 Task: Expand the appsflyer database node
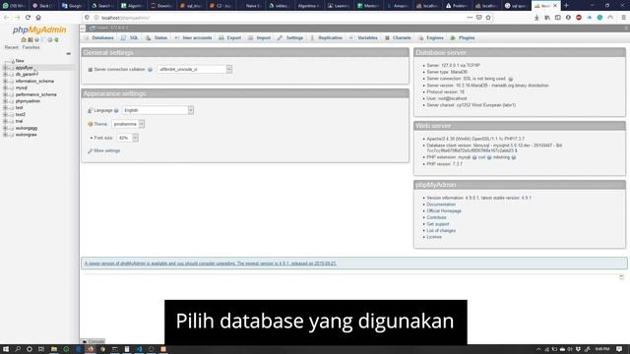[5, 68]
